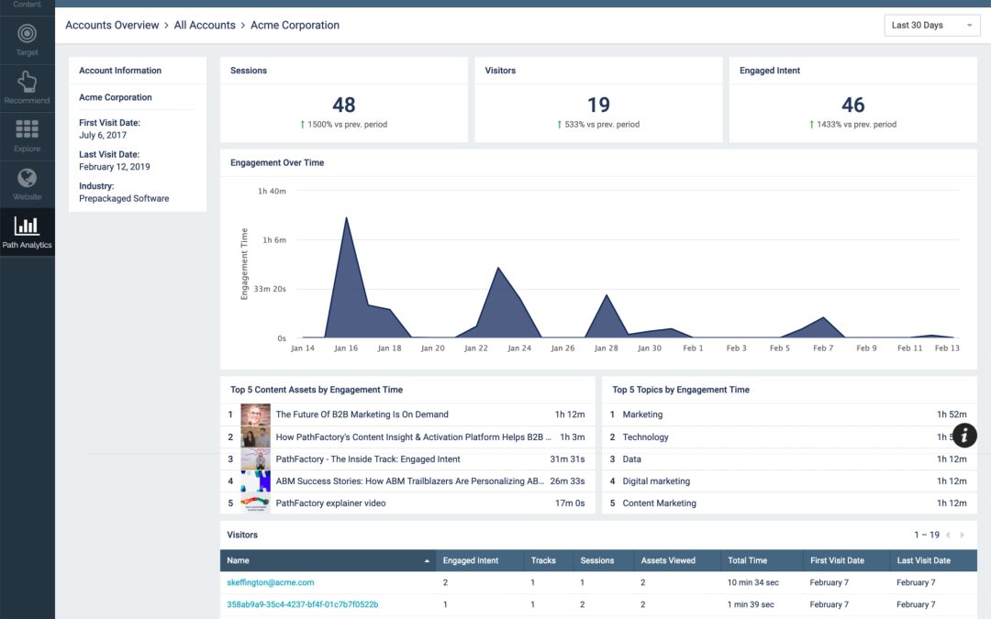The width and height of the screenshot is (991, 619).
Task: Go to next visitors page arrow
Action: (x=962, y=535)
